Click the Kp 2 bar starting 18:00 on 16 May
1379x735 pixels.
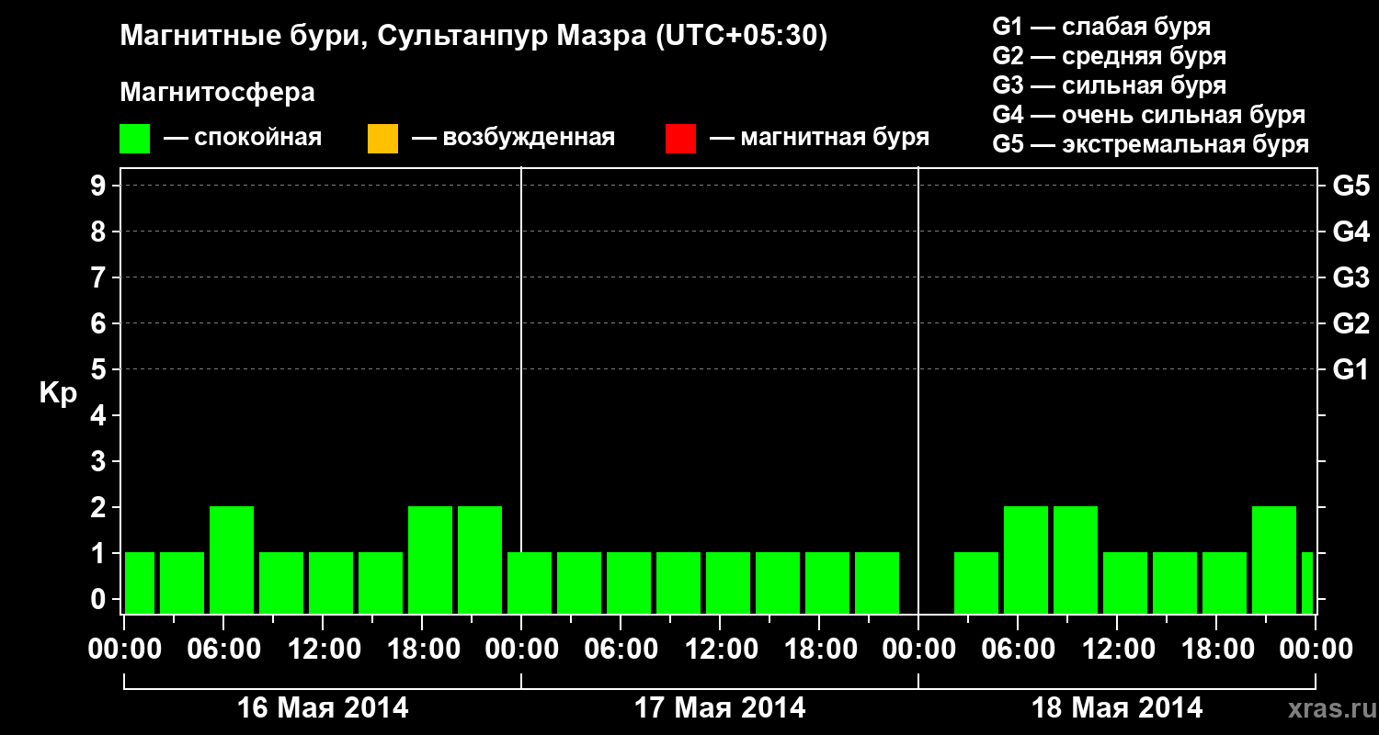(x=430, y=560)
